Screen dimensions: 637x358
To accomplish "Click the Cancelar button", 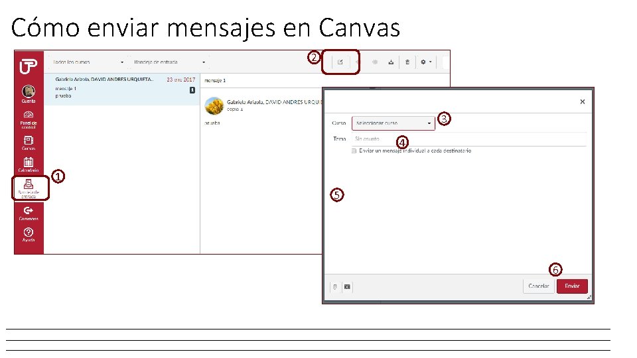I will click(539, 286).
